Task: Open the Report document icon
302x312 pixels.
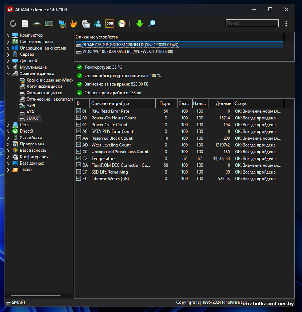Action: pos(25,23)
